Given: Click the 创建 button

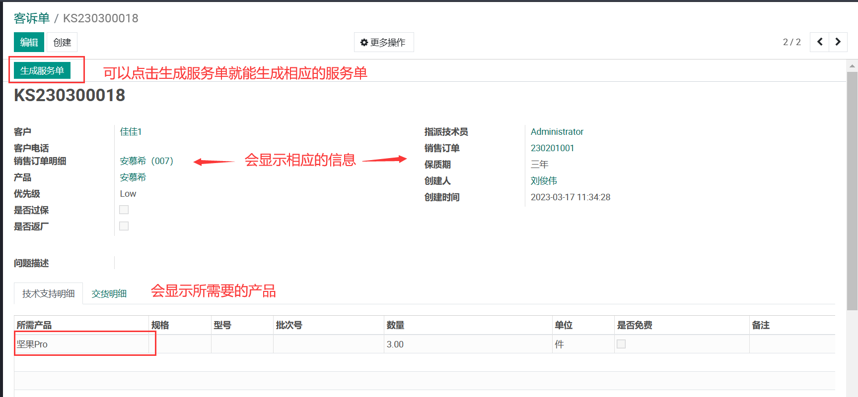Looking at the screenshot, I should [x=62, y=43].
